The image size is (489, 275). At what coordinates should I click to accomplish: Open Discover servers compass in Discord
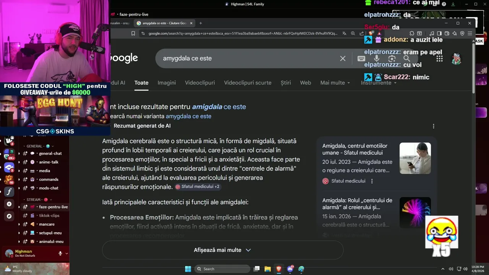click(x=9, y=216)
